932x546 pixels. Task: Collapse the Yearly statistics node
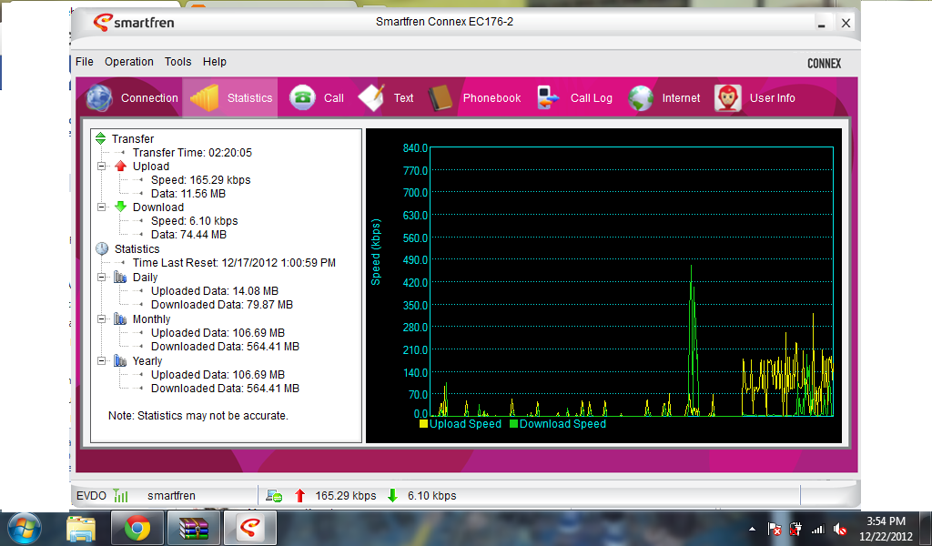tap(102, 360)
